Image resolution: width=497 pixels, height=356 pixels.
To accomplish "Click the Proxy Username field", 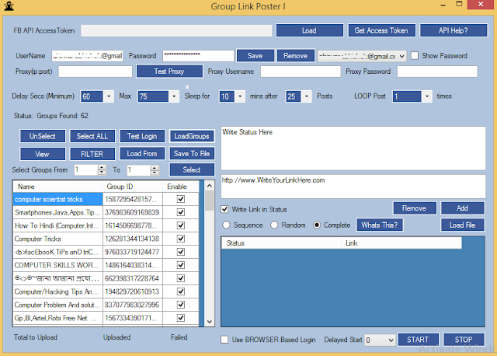I will point(301,72).
